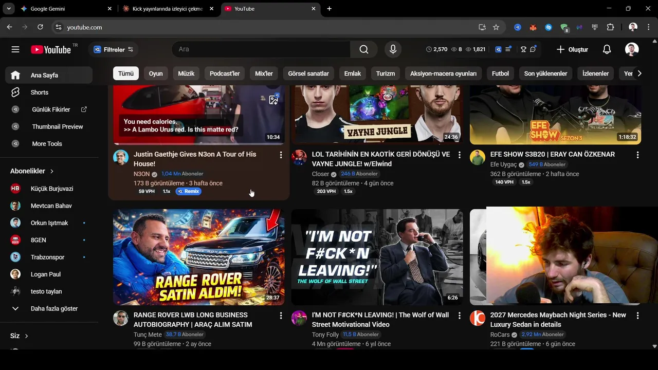Screen dimensions: 658x370
Task: Open options menu for Justin Gaethje video
Action: (281, 155)
